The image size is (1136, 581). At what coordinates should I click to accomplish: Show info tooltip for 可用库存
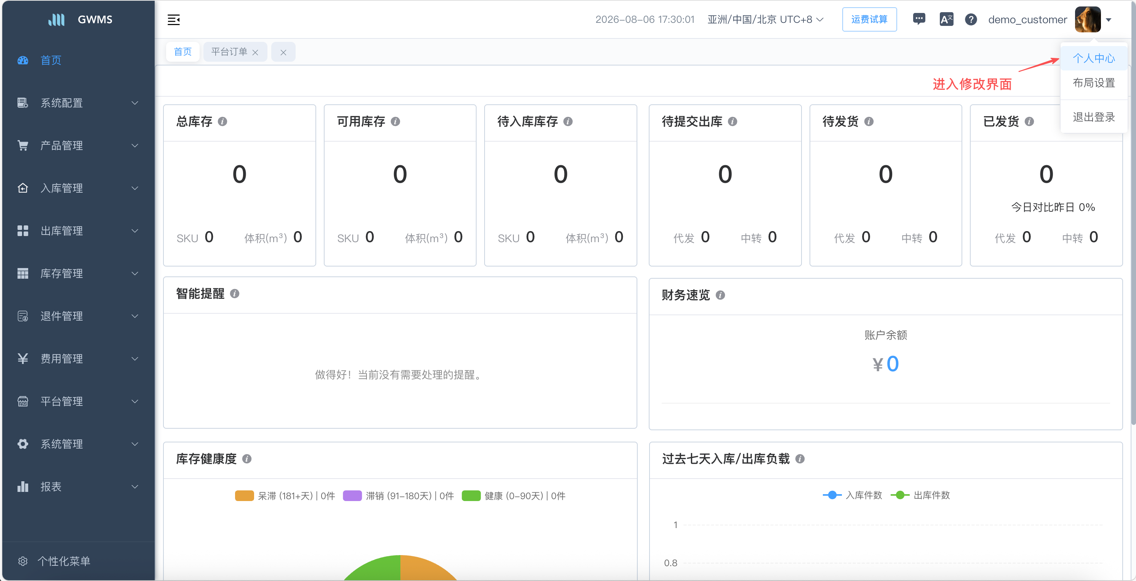coord(395,122)
